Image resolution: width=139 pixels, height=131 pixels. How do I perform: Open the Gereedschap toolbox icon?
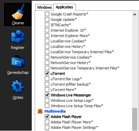click(x=18, y=61)
